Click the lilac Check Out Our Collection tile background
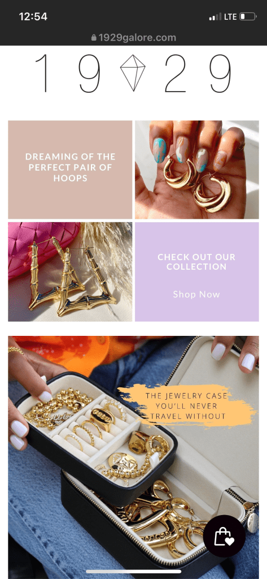267x579 pixels. click(197, 272)
